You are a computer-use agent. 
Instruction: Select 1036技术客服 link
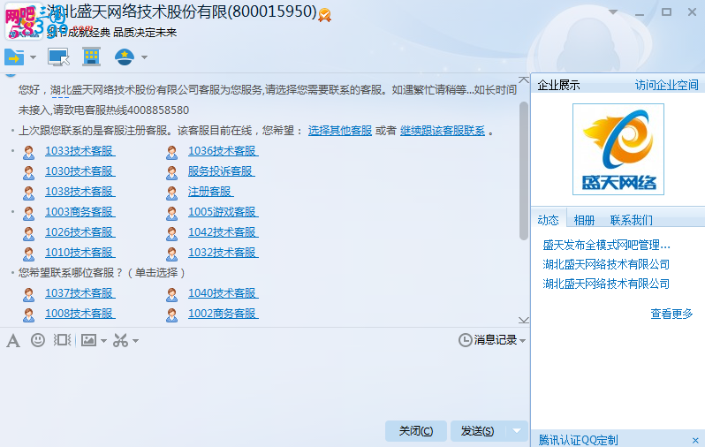223,151
